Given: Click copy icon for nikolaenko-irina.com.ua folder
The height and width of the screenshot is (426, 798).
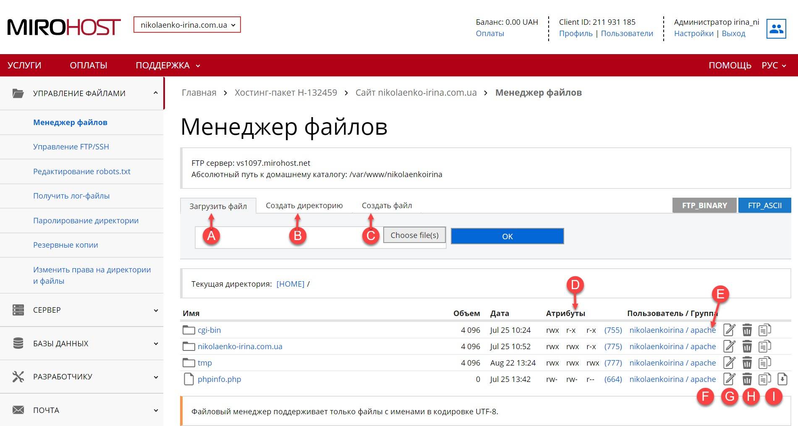Looking at the screenshot, I should (765, 346).
